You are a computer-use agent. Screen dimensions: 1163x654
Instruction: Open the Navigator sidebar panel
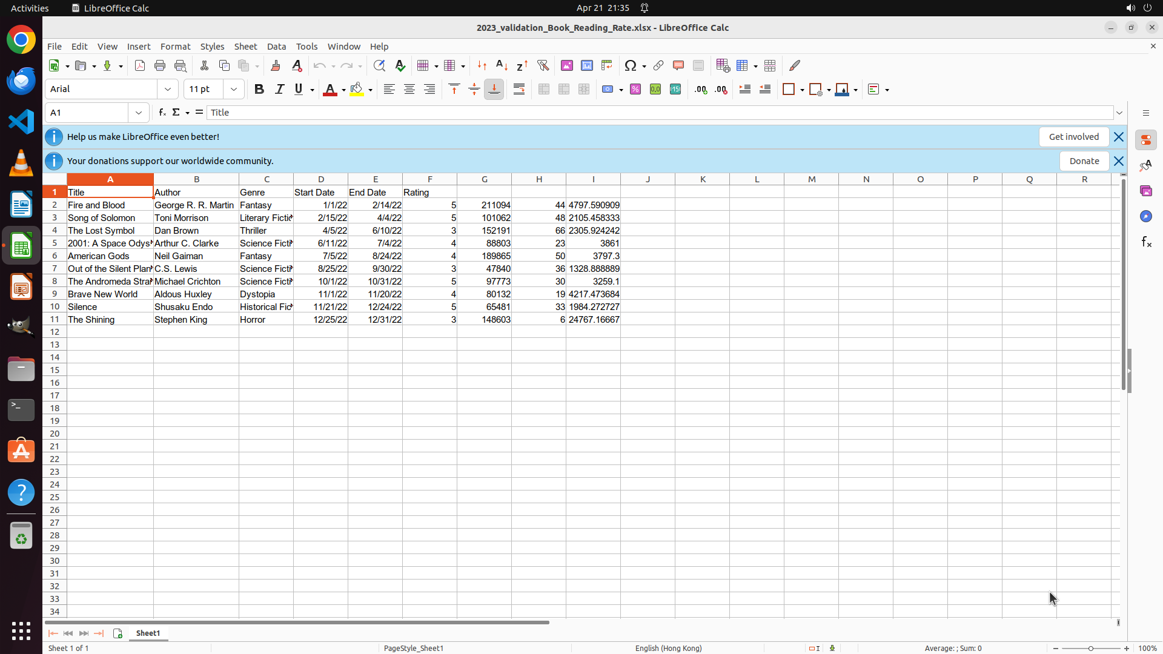click(x=1145, y=216)
